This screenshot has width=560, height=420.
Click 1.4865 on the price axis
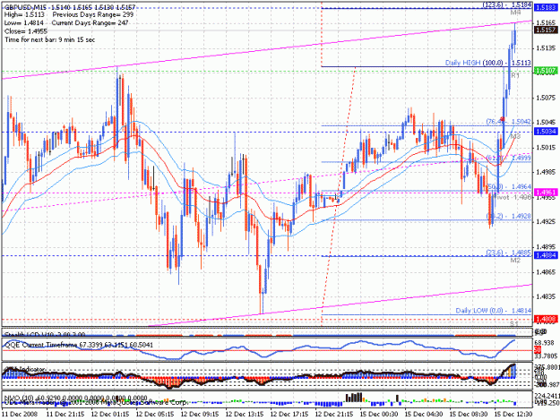point(546,272)
